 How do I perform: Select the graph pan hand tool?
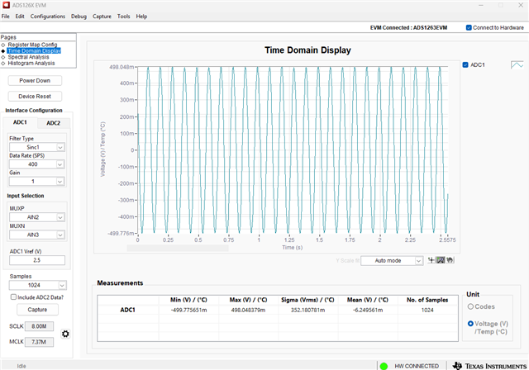point(450,260)
